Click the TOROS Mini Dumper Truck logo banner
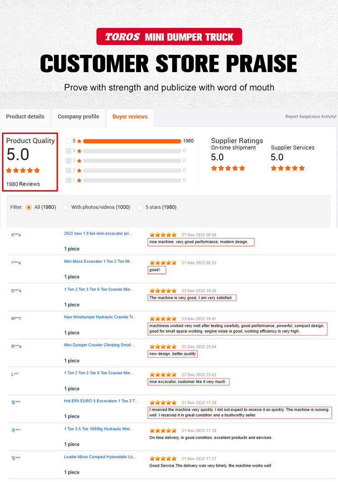This screenshot has height=482, width=338. coord(169,36)
